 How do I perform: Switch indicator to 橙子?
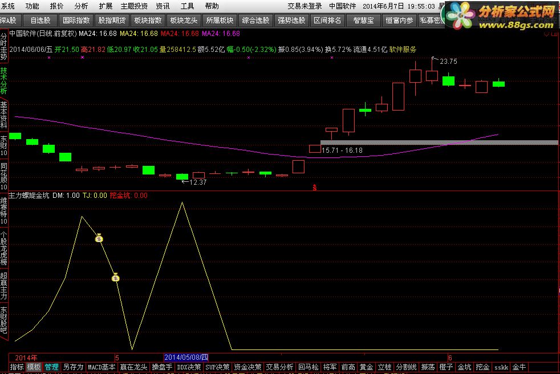(446, 367)
